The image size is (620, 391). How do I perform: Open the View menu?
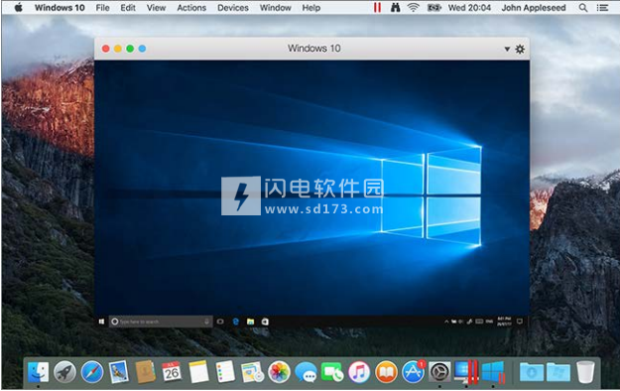(x=156, y=8)
